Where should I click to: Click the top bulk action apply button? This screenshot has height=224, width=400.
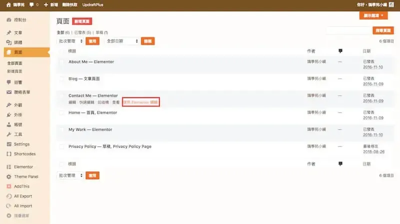[x=92, y=41]
